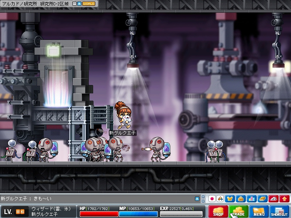291x218 pixels.
Task: Click the bulb monster at far left
Action: [11, 151]
